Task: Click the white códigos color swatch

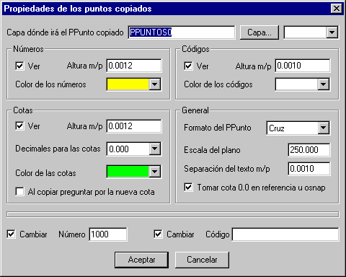Action: [x=296, y=84]
